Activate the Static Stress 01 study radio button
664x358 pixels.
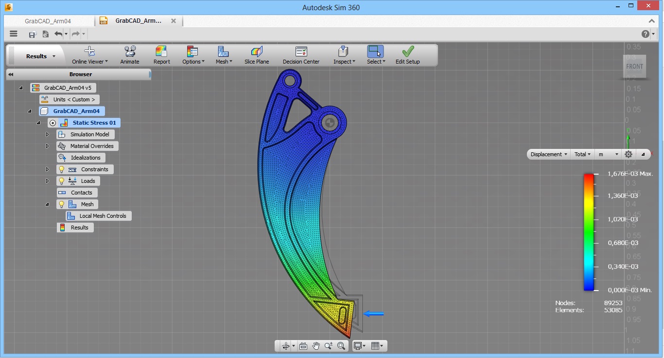53,123
